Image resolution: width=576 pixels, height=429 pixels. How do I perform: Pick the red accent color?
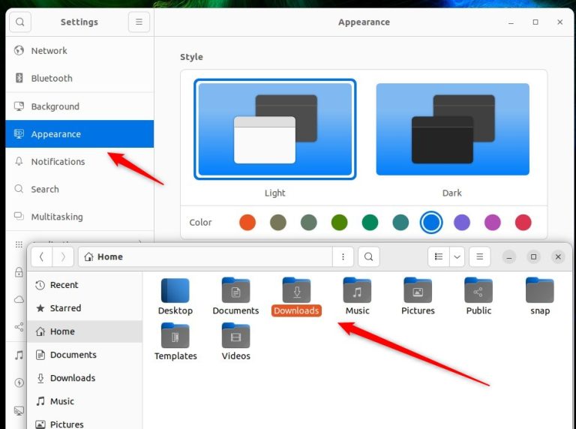pos(523,223)
